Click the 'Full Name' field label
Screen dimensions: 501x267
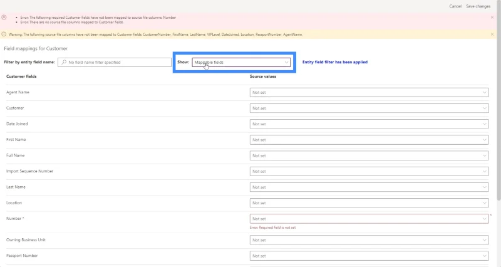pos(15,155)
